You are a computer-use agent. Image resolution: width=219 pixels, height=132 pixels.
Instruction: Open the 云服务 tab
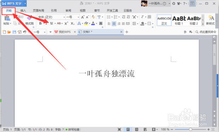(128, 11)
